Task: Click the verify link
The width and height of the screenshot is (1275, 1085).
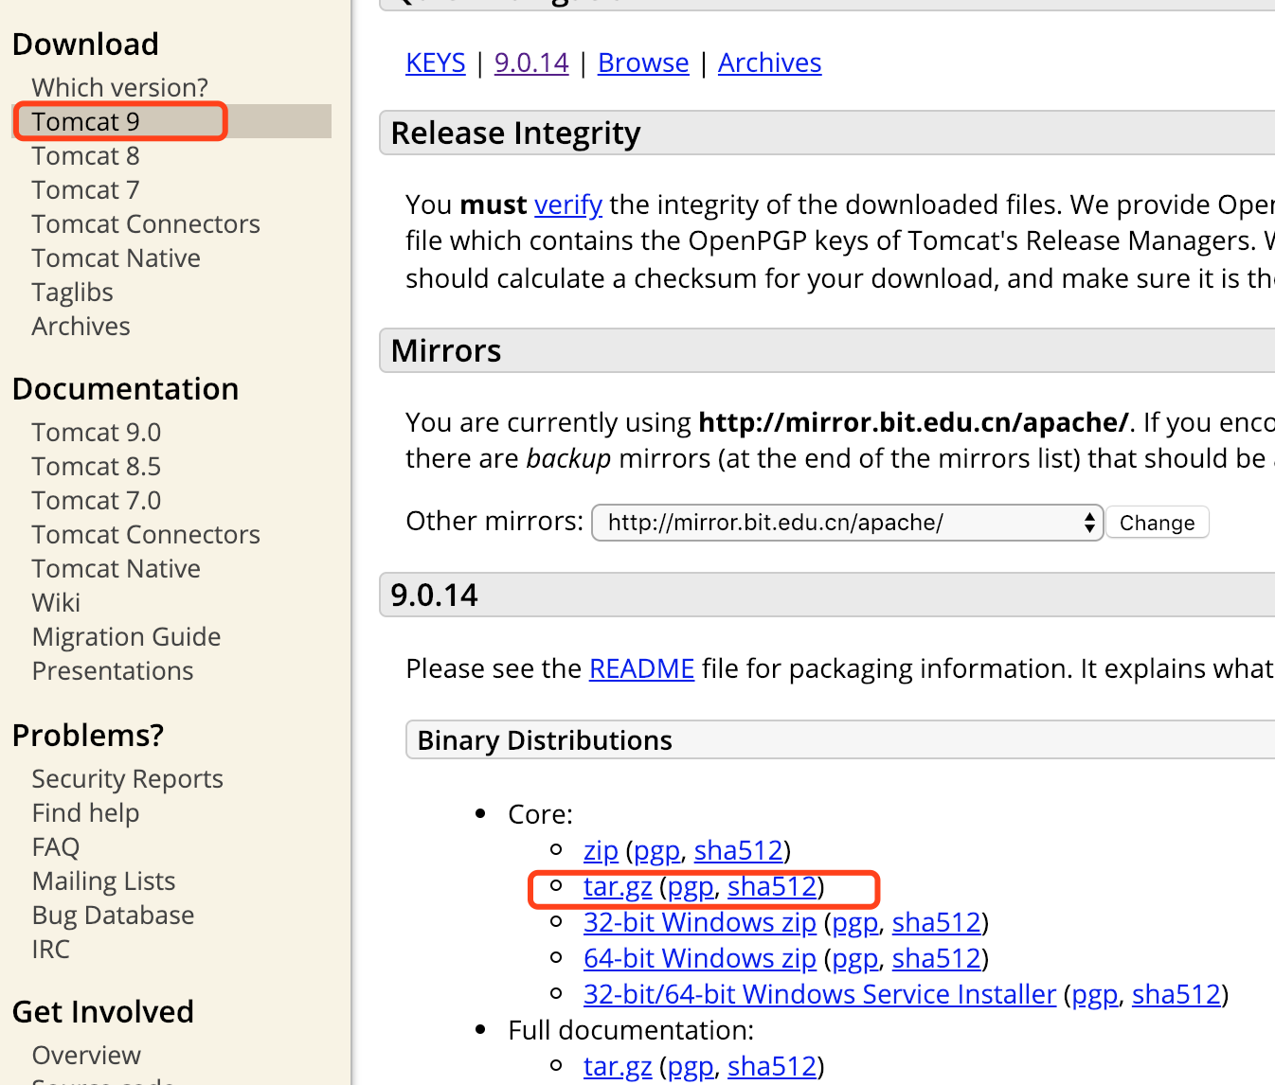Action: point(568,205)
